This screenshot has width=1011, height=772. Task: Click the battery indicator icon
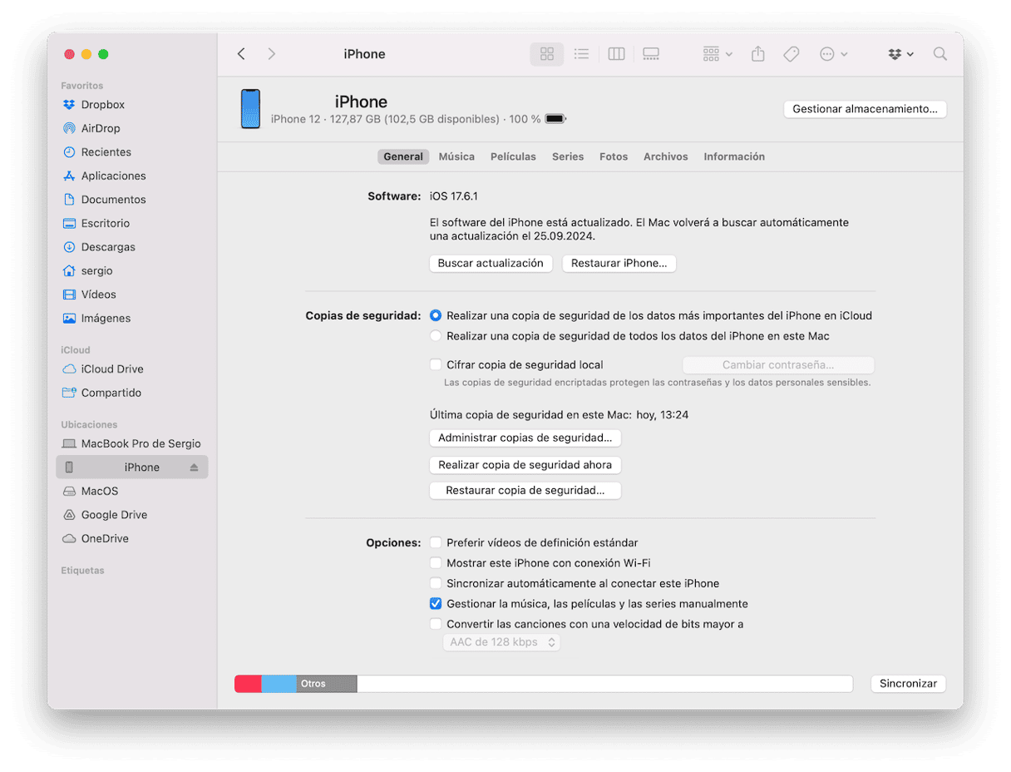coord(555,119)
